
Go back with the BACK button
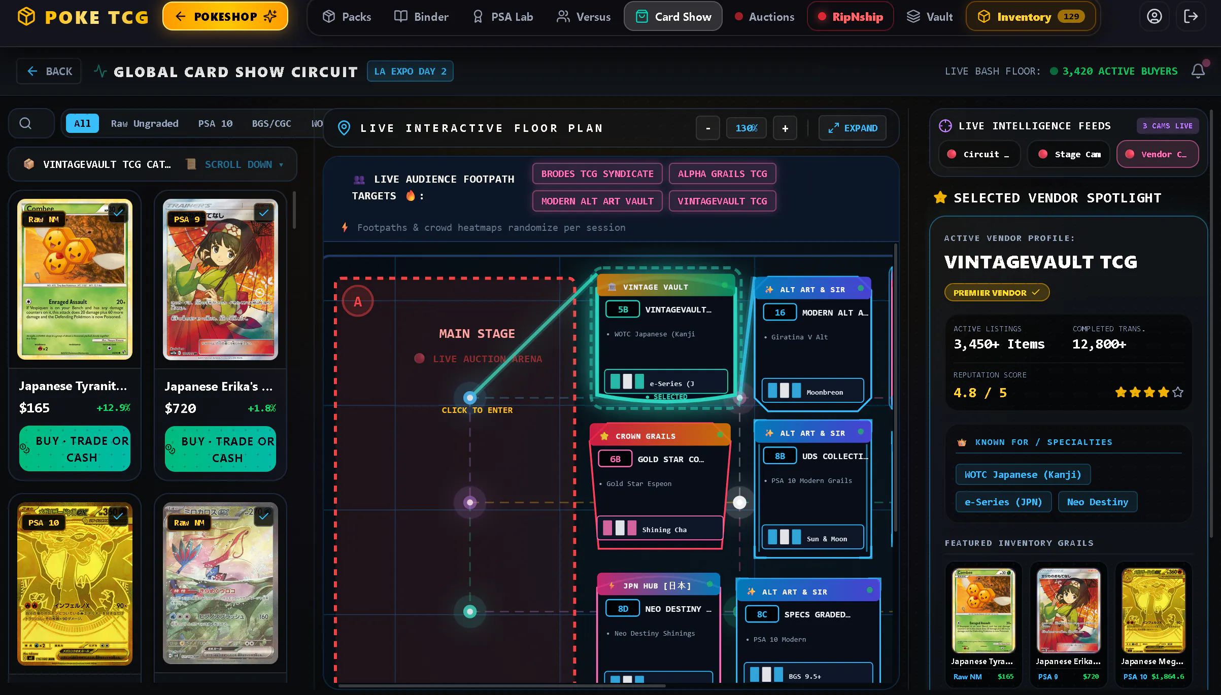[x=49, y=72]
